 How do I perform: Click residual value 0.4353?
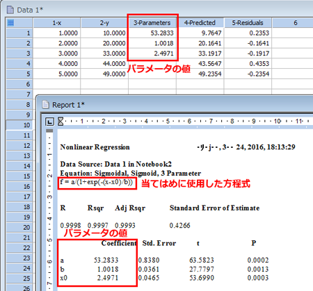[x=248, y=63]
